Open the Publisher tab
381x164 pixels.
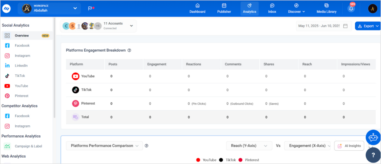[224, 9]
